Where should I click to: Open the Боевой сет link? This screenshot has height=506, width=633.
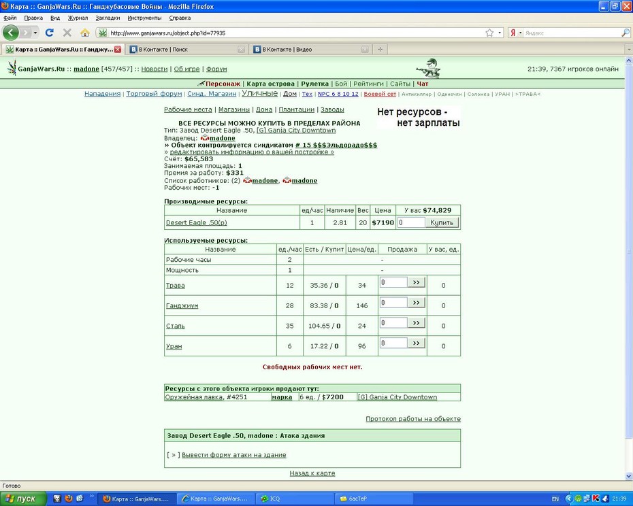pyautogui.click(x=380, y=94)
